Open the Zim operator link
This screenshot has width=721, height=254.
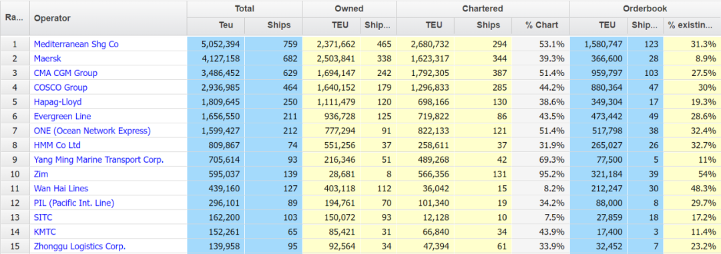[x=41, y=174]
